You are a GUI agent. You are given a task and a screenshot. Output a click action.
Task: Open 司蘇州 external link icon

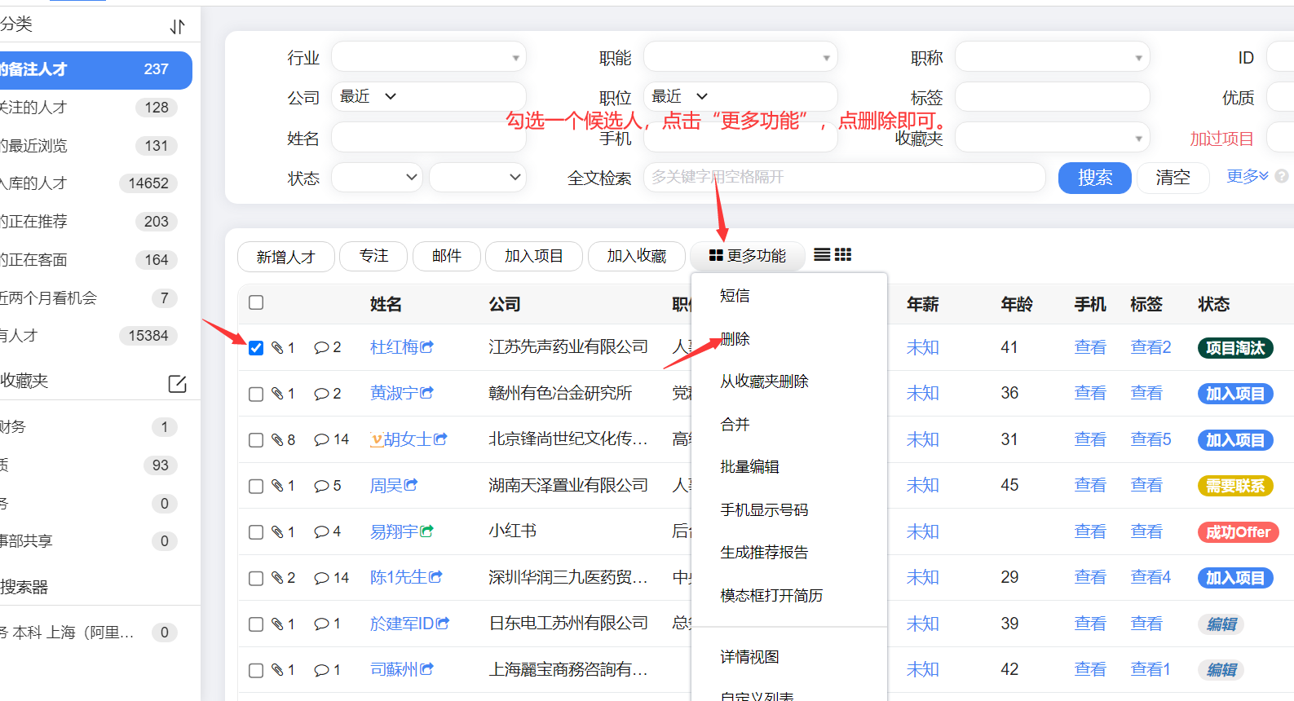click(427, 669)
